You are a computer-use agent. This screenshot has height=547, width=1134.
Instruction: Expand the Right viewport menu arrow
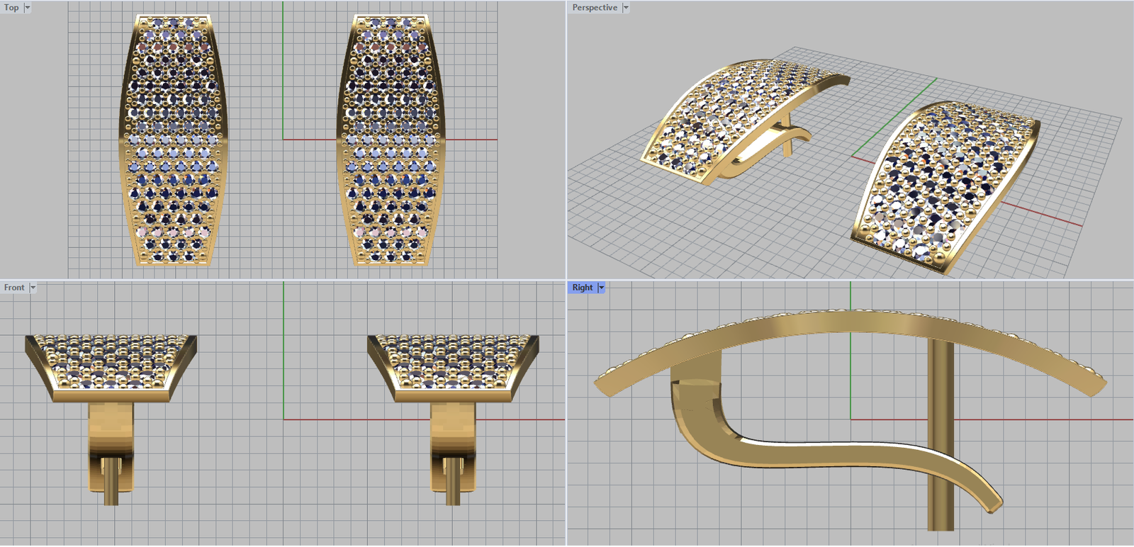pos(602,288)
